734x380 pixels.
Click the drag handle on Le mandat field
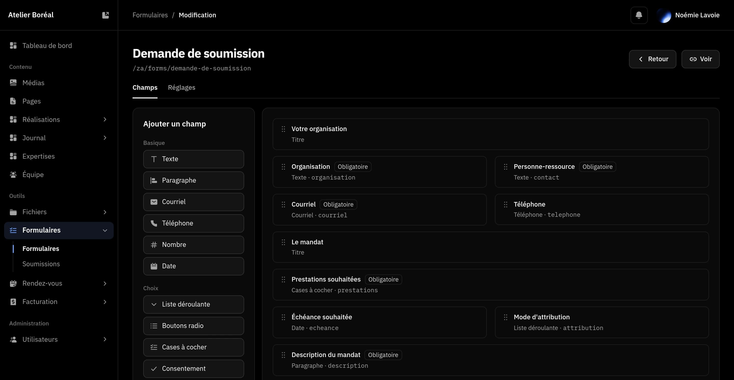click(283, 242)
